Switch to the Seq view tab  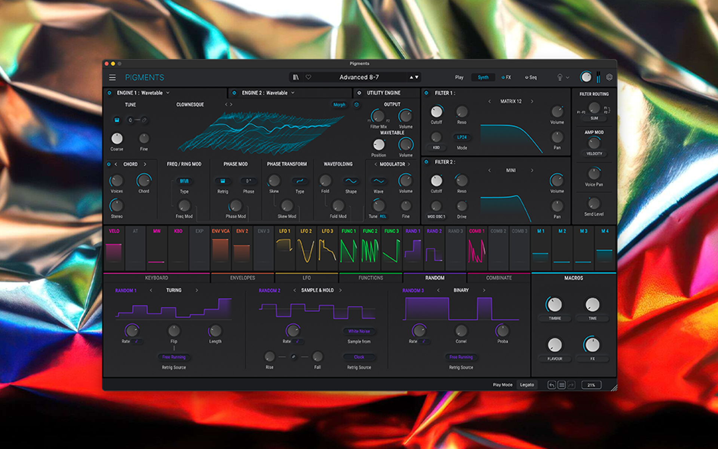(x=531, y=77)
